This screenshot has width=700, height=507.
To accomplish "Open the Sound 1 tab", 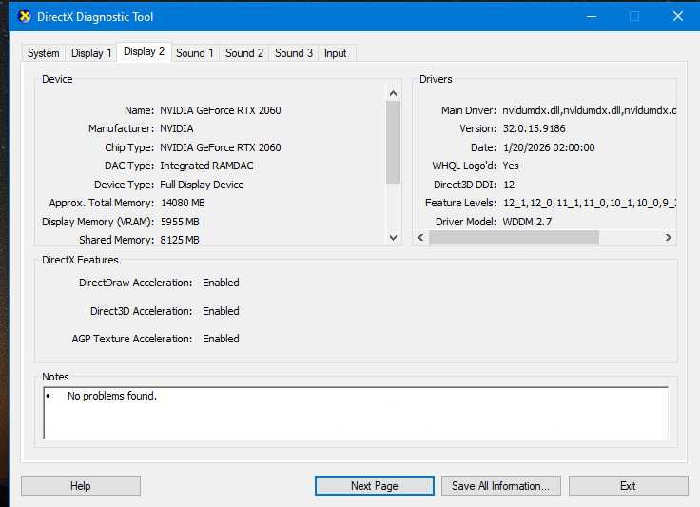I will (195, 53).
